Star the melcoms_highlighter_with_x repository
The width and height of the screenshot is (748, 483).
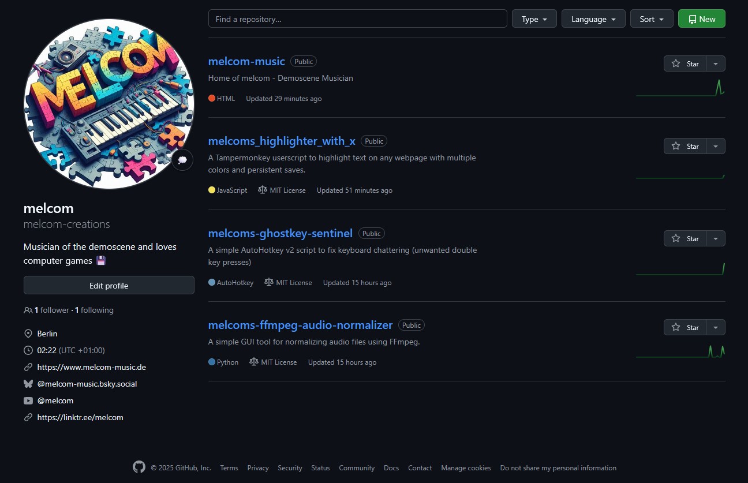(x=685, y=147)
